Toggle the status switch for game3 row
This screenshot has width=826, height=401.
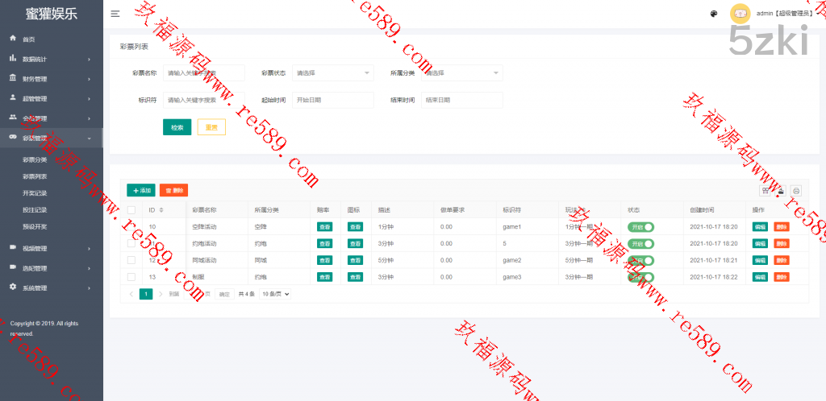coord(640,277)
